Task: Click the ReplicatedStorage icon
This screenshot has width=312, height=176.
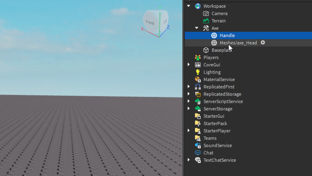Action: point(197,94)
